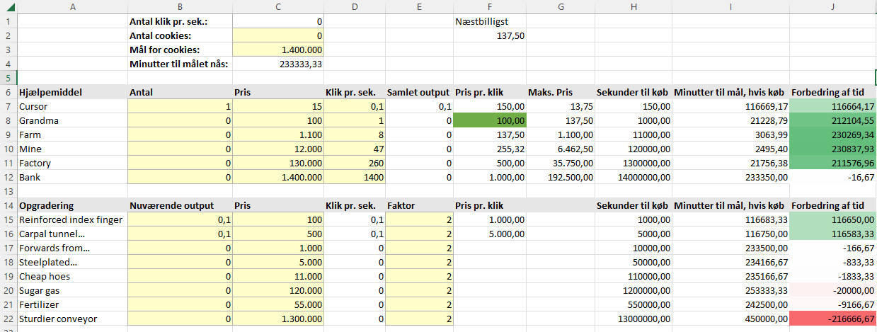Click the 'Opgradering' header cell
This screenshot has height=332, width=877.
72,205
